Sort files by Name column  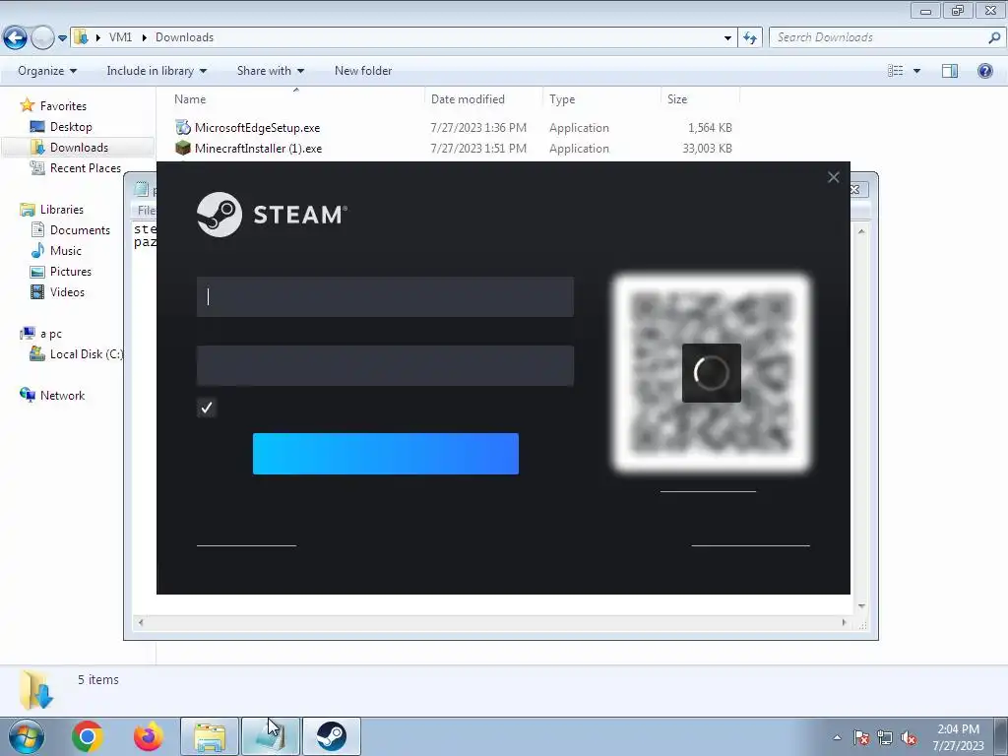click(190, 99)
